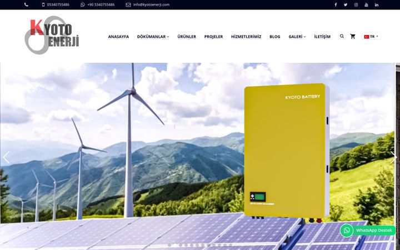Click the envelope icon beside the email

tap(128, 4)
